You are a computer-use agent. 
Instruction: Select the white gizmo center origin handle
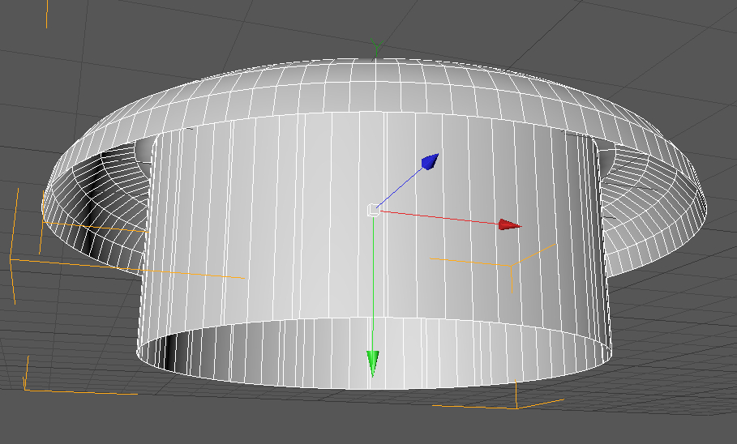373,211
